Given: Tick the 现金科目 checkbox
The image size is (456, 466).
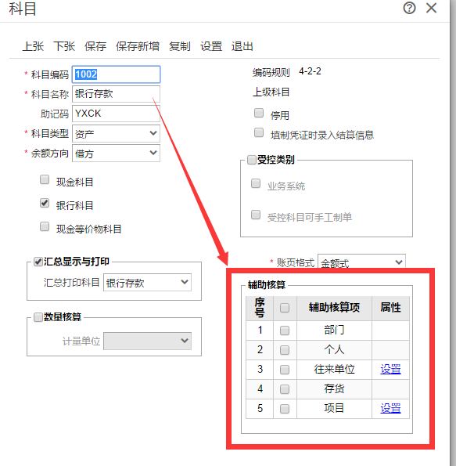Looking at the screenshot, I should (45, 180).
